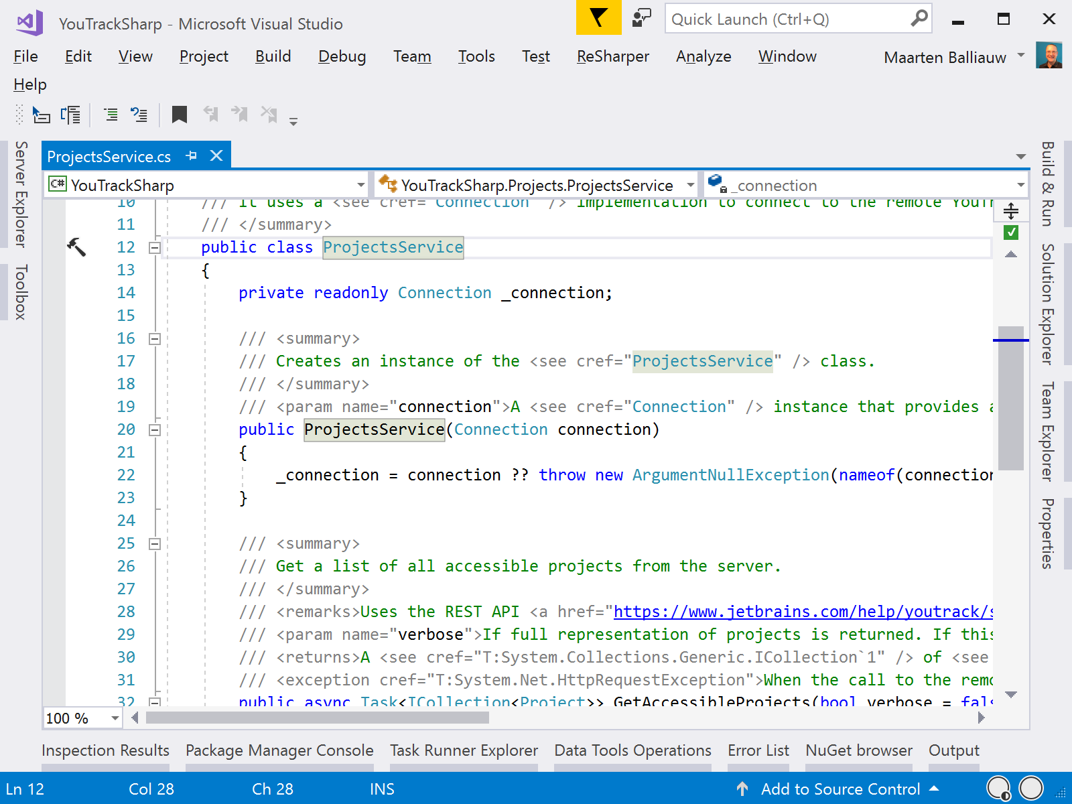Clear all bookmarks icon
This screenshot has width=1072, height=804.
[269, 114]
